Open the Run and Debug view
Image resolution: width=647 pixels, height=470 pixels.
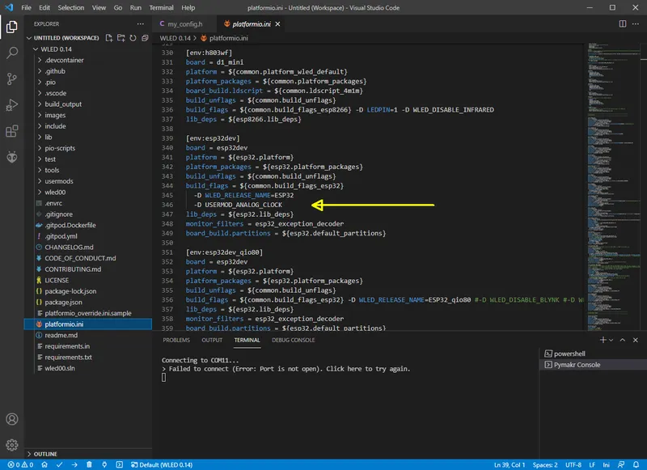click(12, 105)
